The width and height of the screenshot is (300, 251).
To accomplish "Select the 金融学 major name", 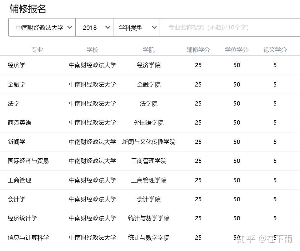I will pos(17,84).
